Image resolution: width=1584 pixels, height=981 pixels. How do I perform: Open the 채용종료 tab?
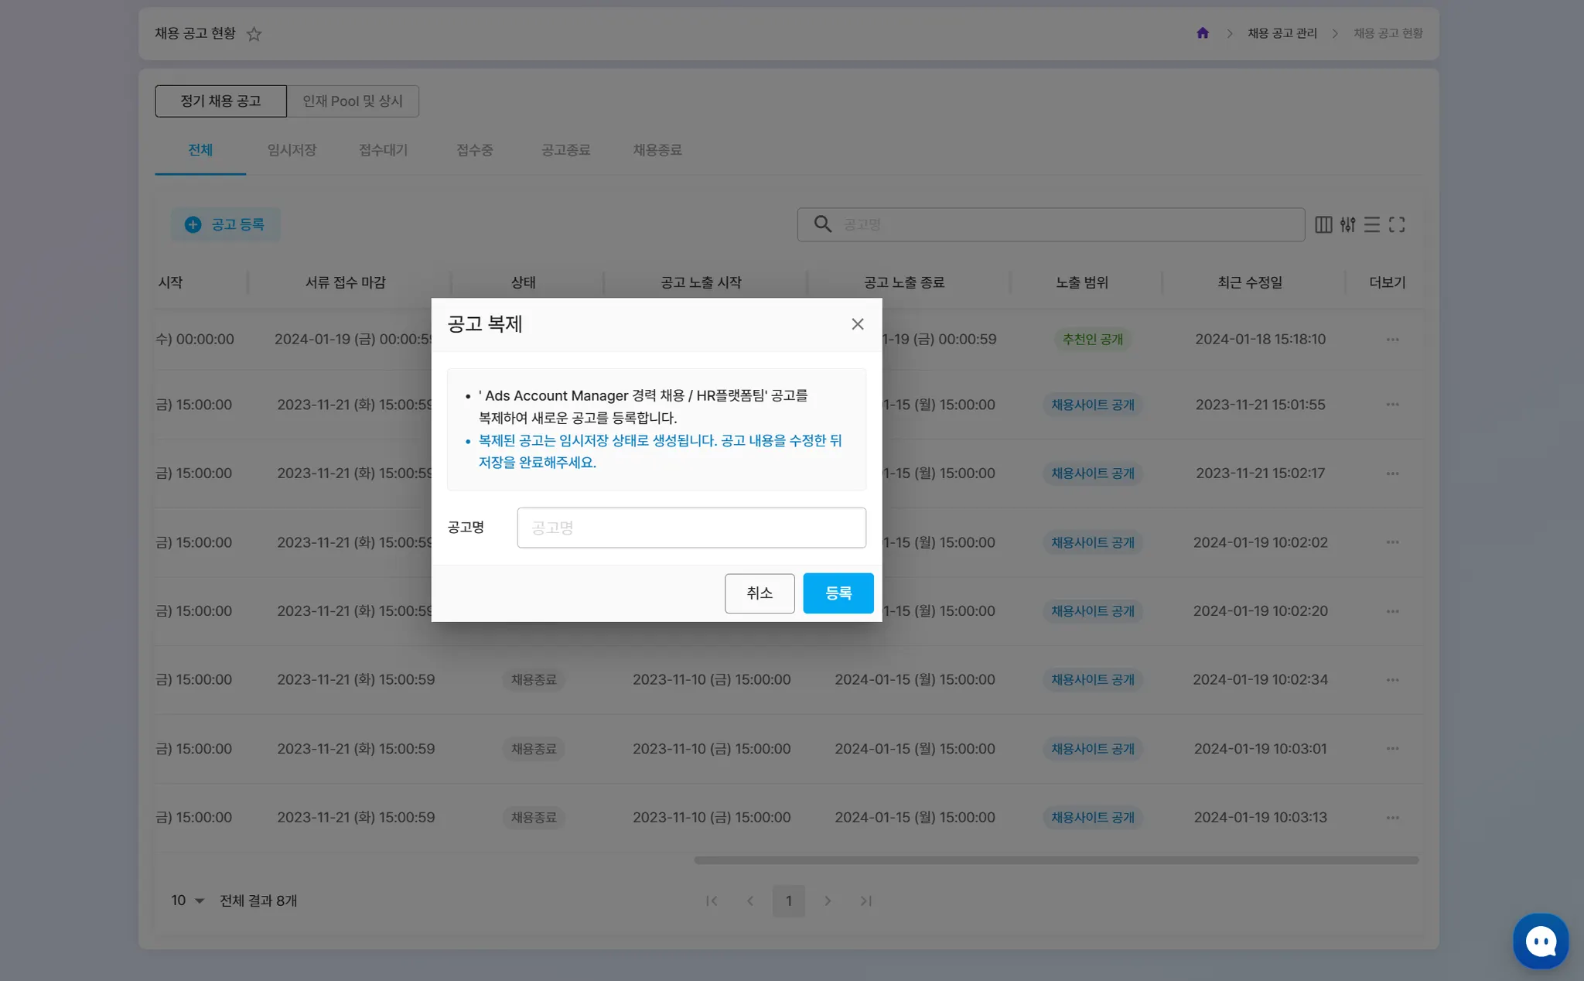pos(657,150)
